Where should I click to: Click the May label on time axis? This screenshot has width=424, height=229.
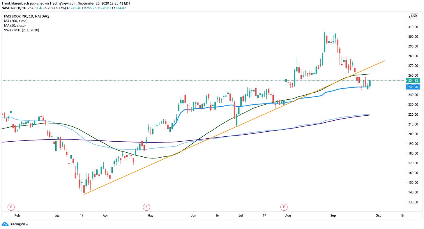pyautogui.click(x=150, y=216)
